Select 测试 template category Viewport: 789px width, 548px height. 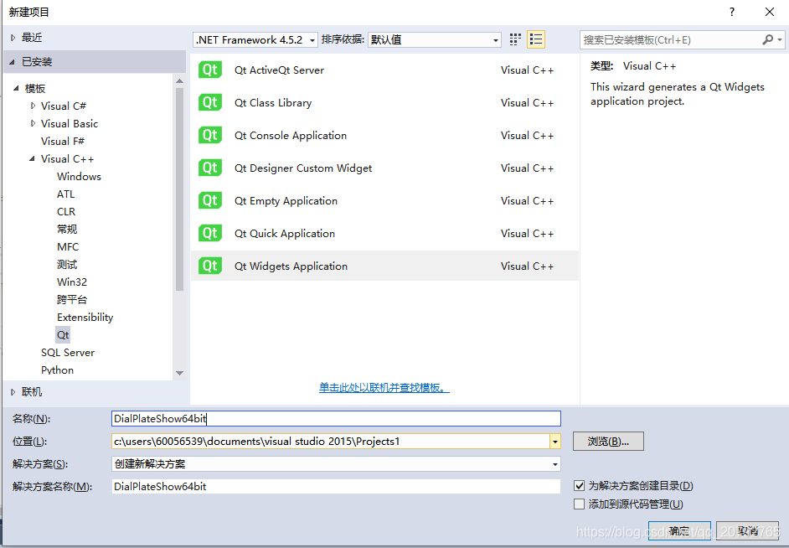point(67,265)
